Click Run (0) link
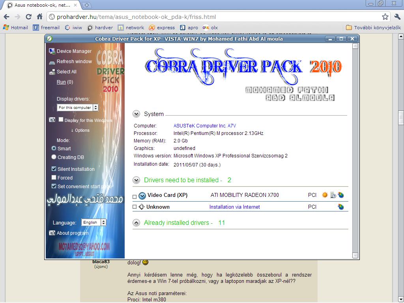This screenshot has height=303, width=404. click(65, 82)
